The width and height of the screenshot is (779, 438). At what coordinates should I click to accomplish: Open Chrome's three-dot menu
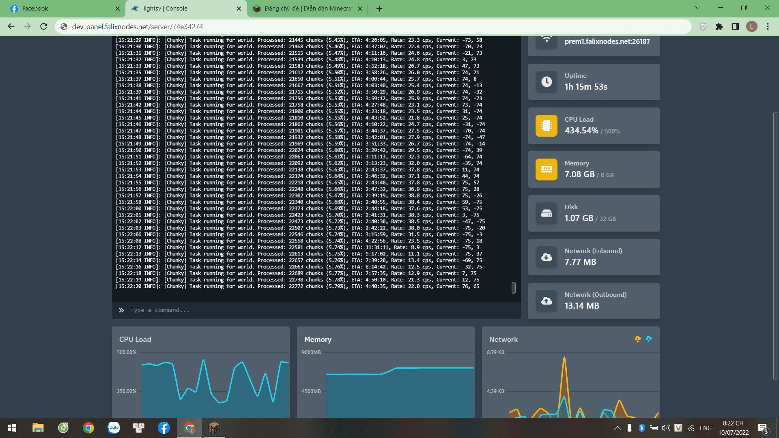click(x=768, y=27)
